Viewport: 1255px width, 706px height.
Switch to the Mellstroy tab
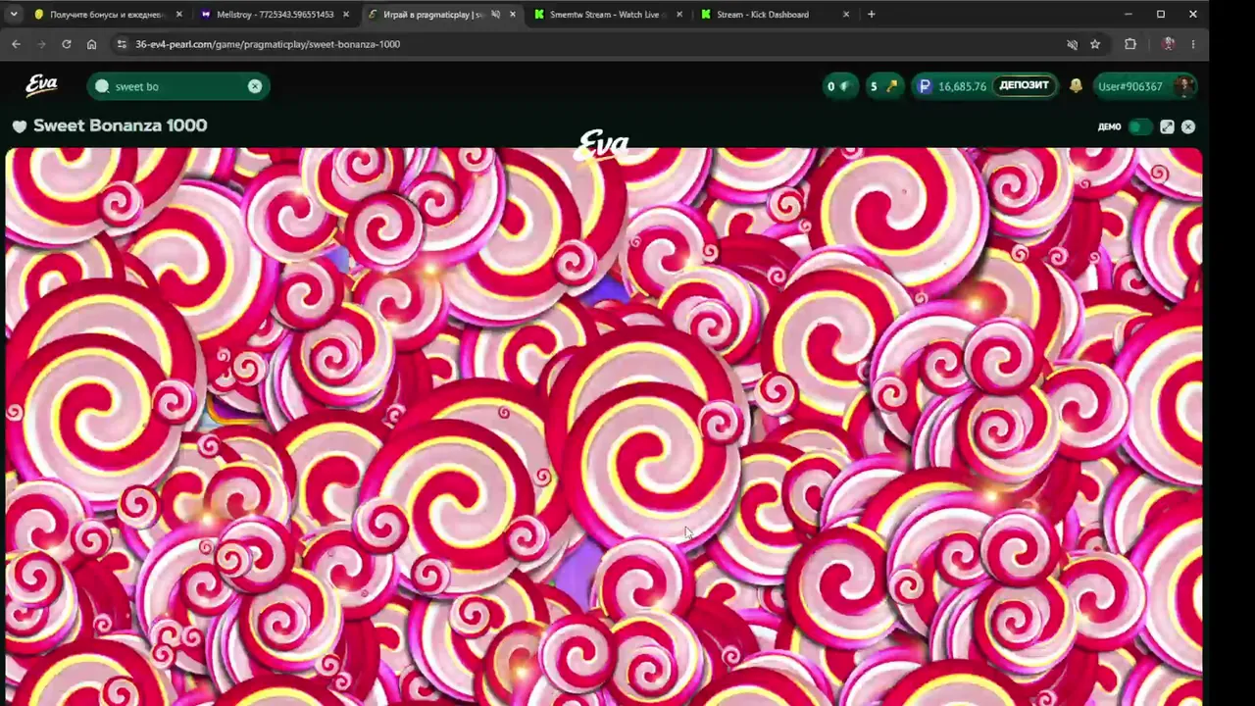[x=275, y=15]
